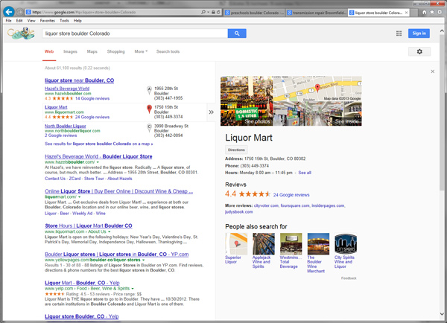Click red map marker B for Liquor Mart

click(x=149, y=109)
